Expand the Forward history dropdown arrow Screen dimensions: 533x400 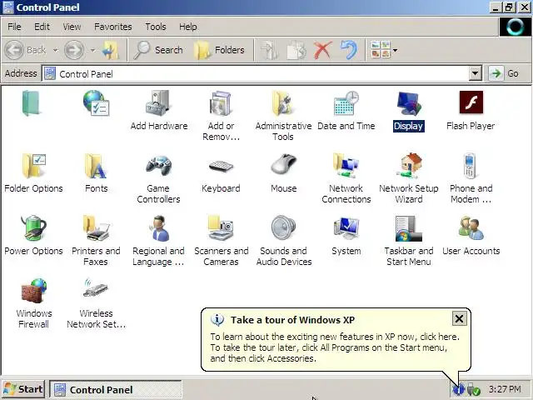92,50
